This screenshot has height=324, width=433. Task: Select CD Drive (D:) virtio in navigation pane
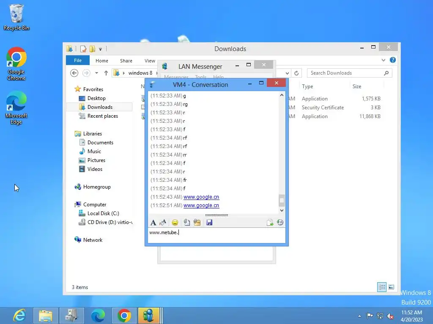[x=110, y=222]
